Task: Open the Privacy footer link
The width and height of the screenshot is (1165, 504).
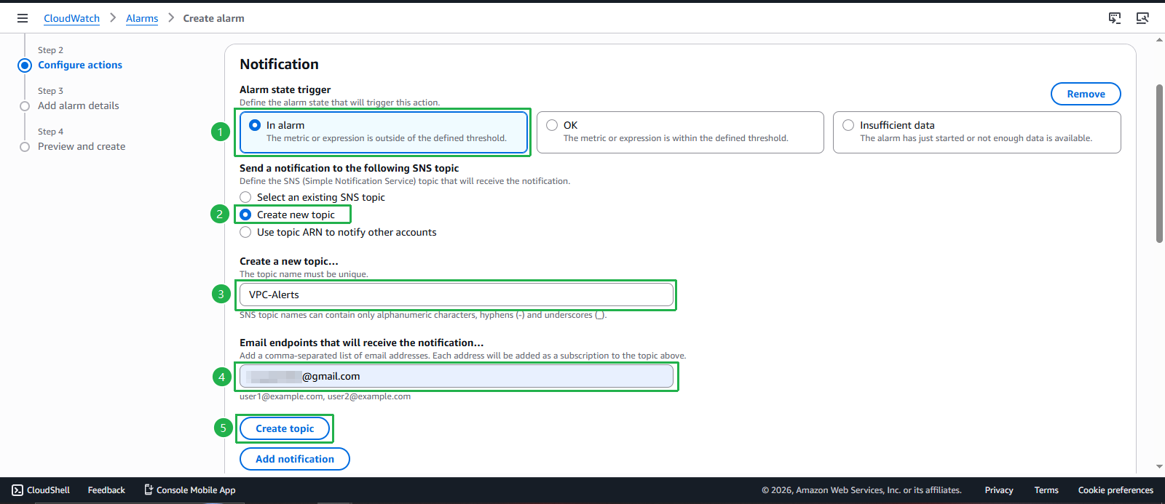Action: (x=999, y=490)
